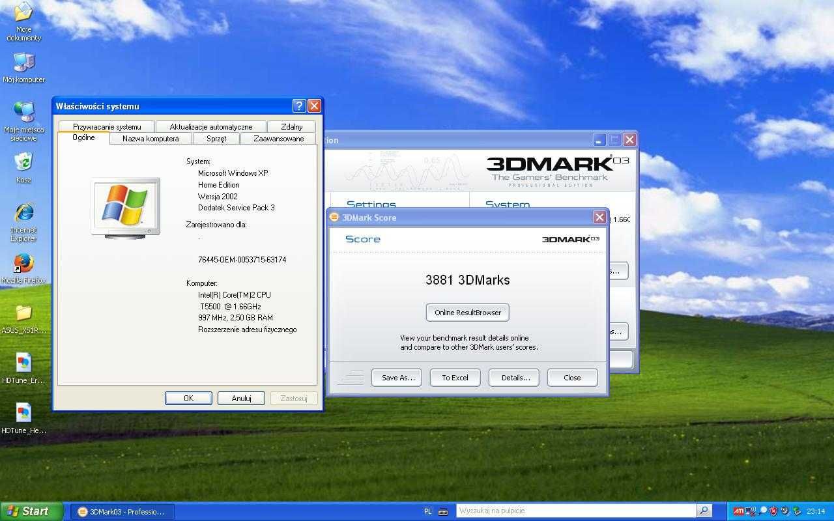Screen dimensions: 834x521
Task: Click the Wersja 2002 text
Action: coord(218,196)
